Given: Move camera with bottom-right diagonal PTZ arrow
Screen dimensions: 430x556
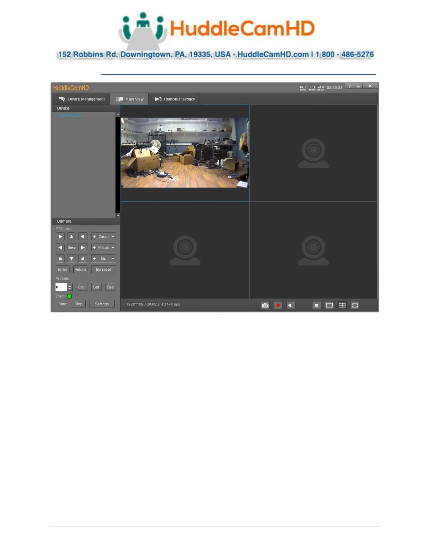Looking at the screenshot, I should tap(83, 259).
